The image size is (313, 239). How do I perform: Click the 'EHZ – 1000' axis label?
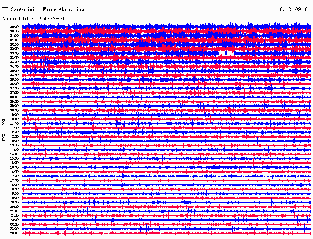pos(4,130)
